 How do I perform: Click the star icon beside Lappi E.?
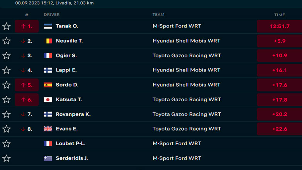click(6, 70)
